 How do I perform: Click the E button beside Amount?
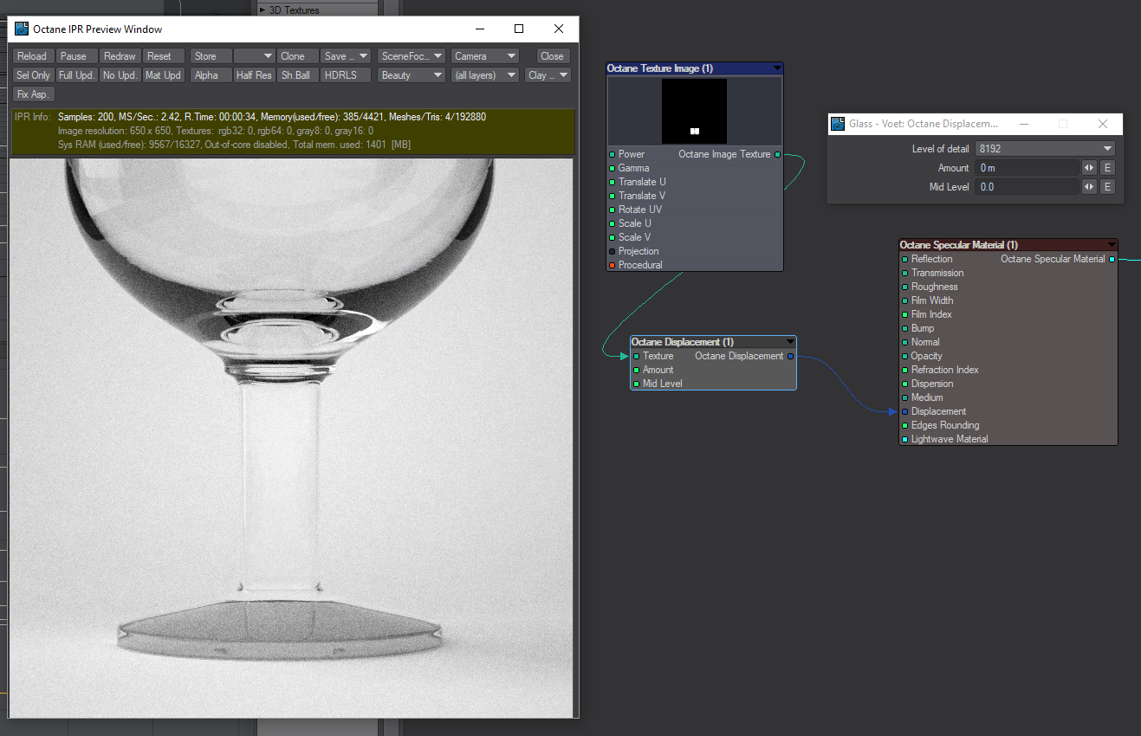pyautogui.click(x=1107, y=168)
